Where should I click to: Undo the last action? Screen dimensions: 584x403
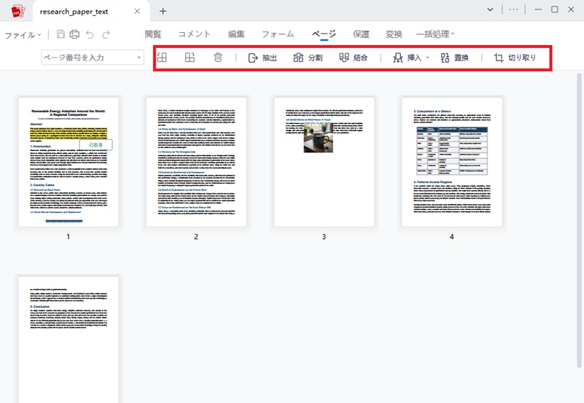[90, 34]
